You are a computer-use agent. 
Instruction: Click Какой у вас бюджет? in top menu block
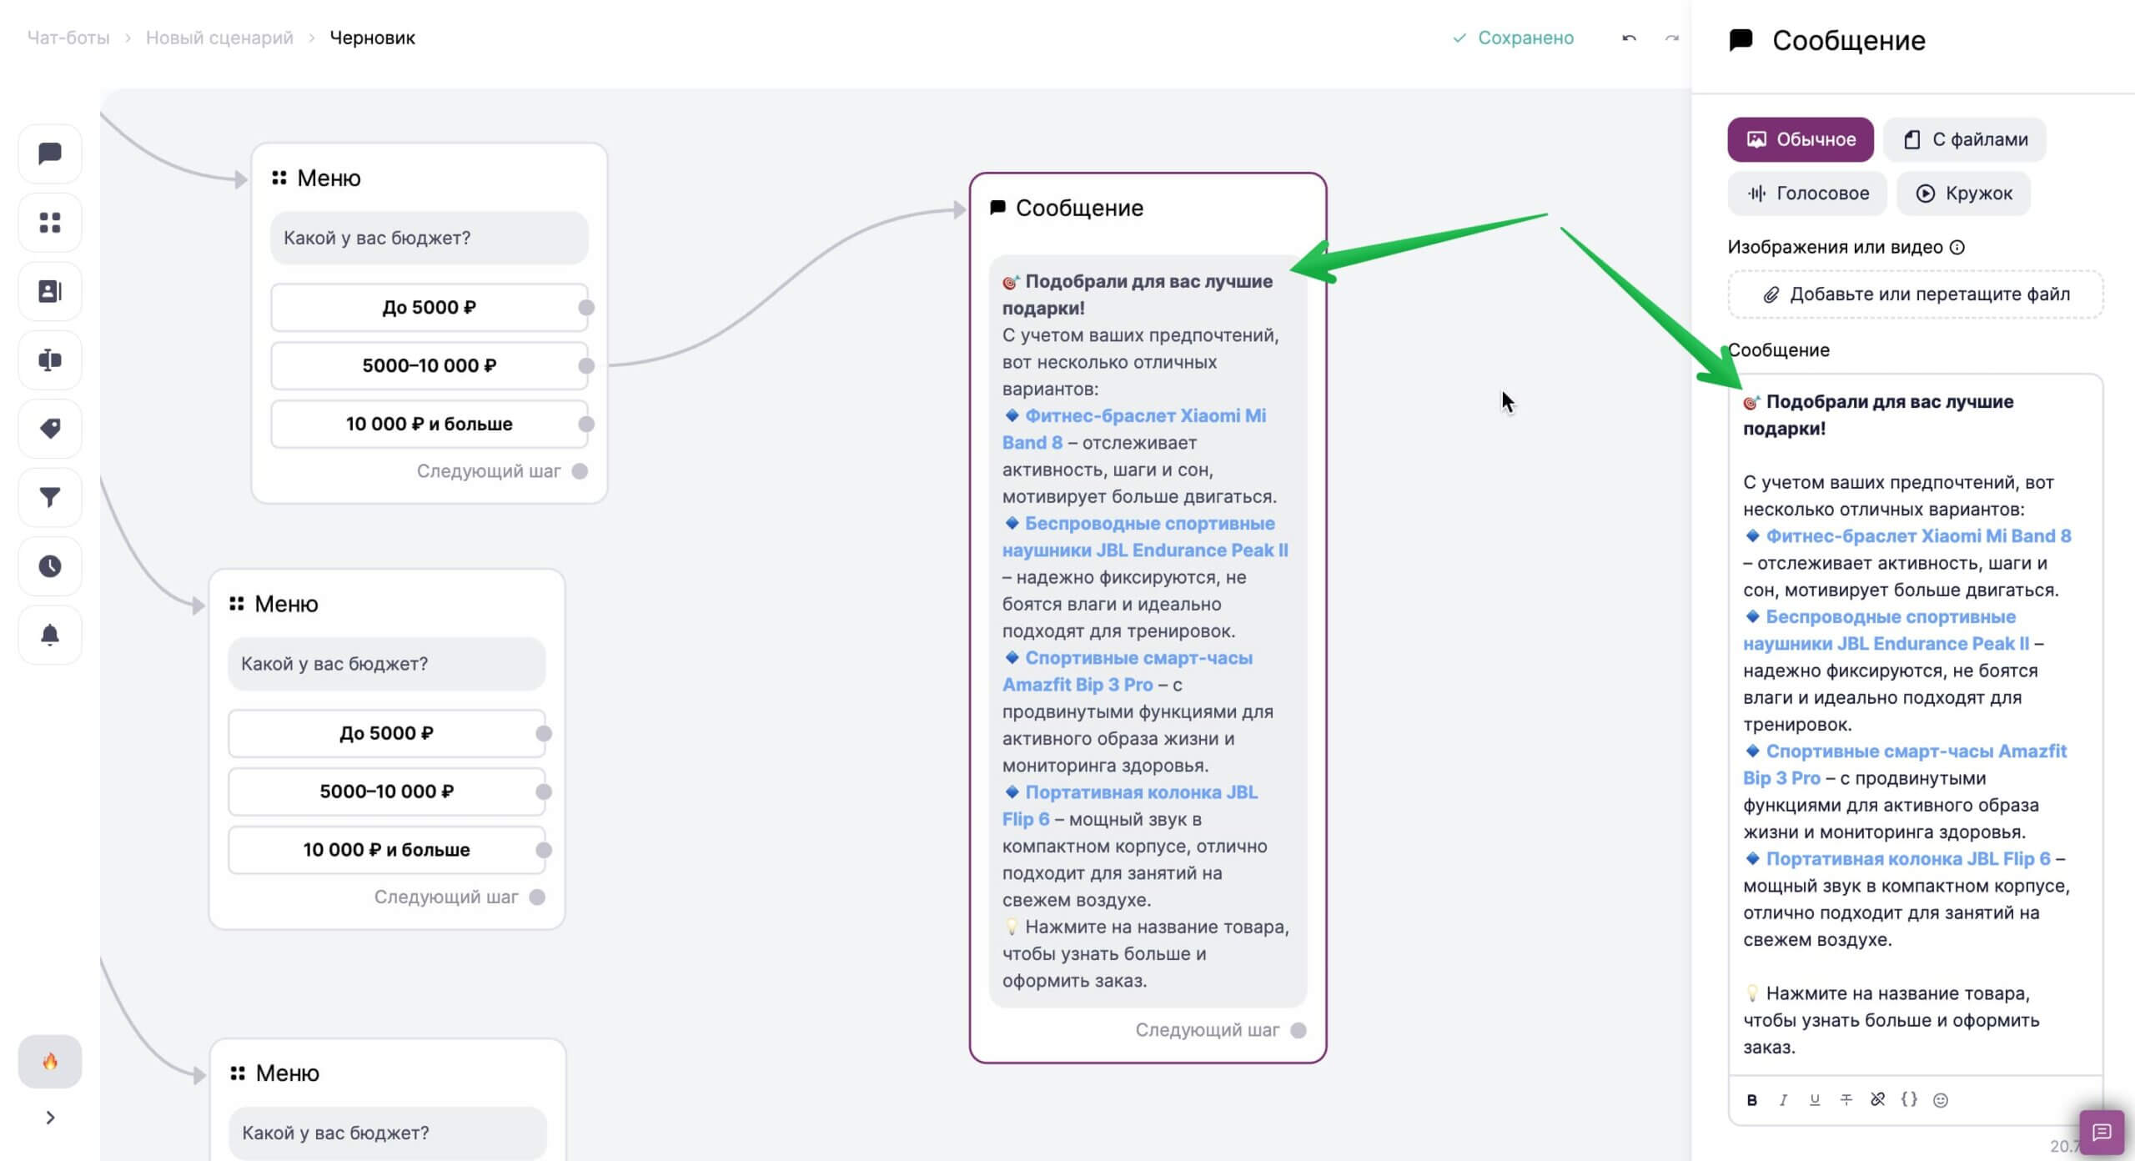point(429,238)
